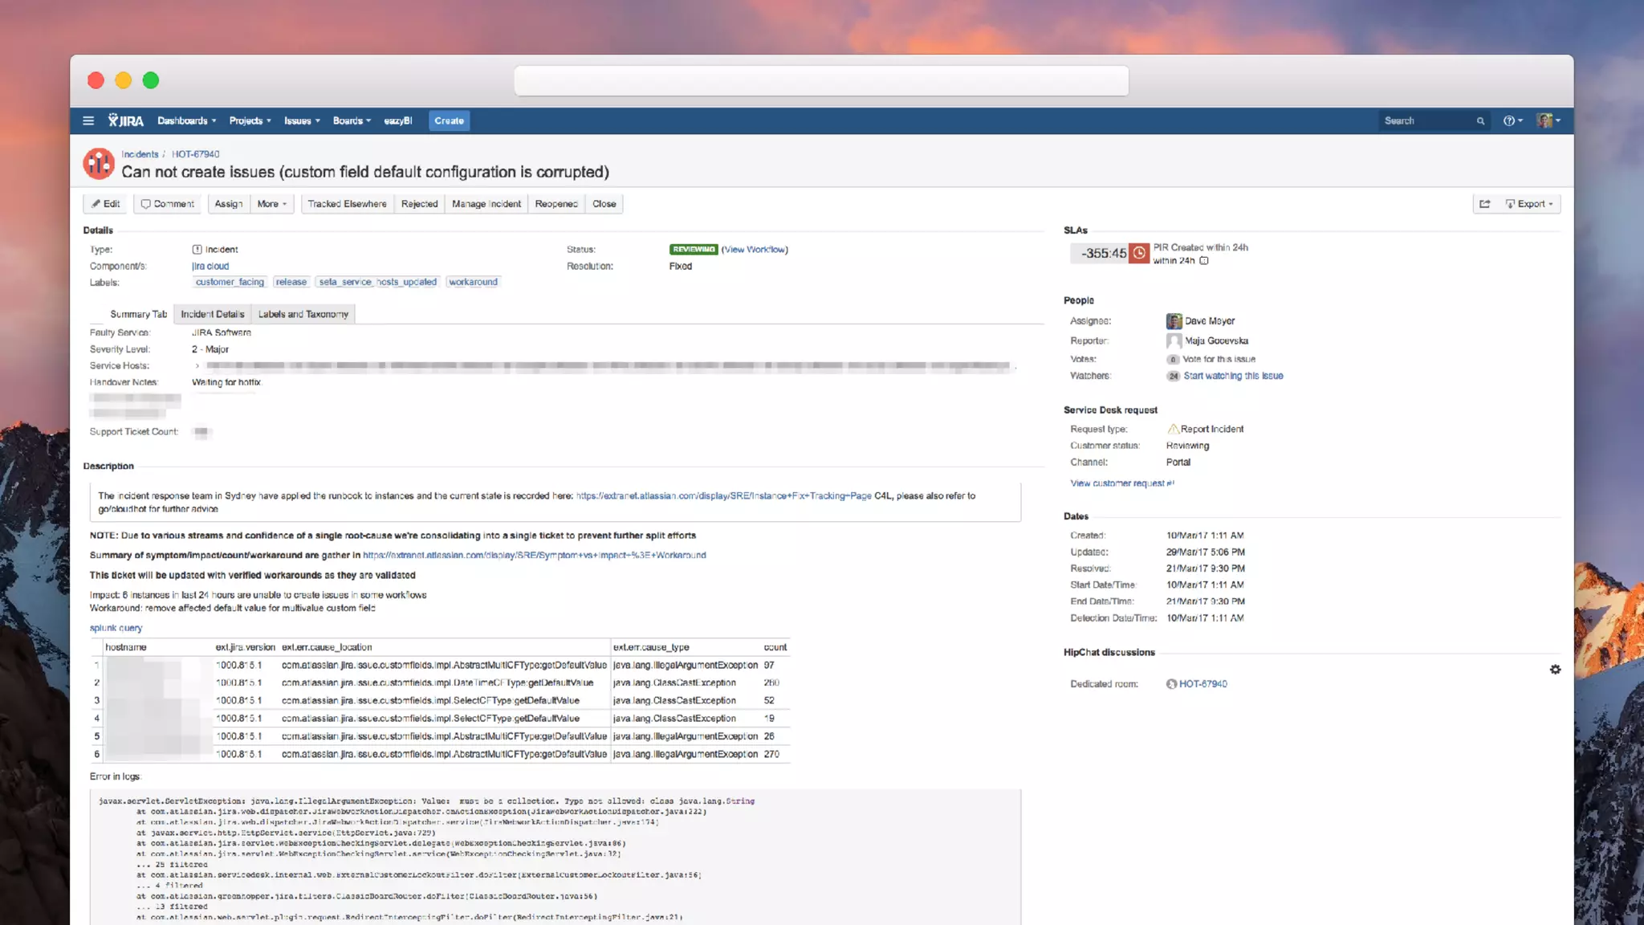Click the search magnifier icon
The height and width of the screenshot is (925, 1644).
pyautogui.click(x=1480, y=121)
